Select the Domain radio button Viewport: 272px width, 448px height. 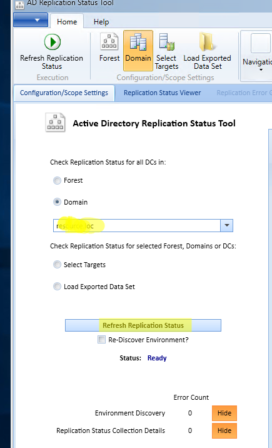click(57, 202)
